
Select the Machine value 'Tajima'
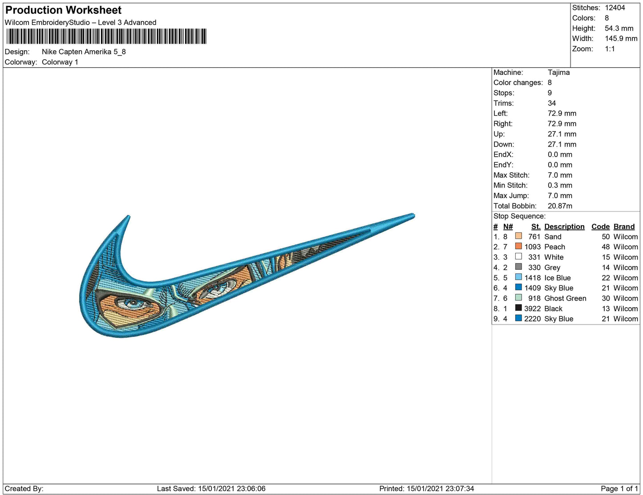[558, 72]
